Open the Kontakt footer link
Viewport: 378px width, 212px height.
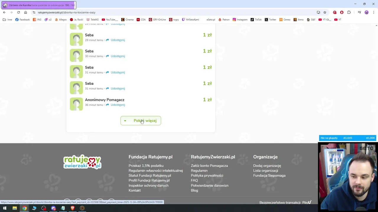(x=135, y=191)
